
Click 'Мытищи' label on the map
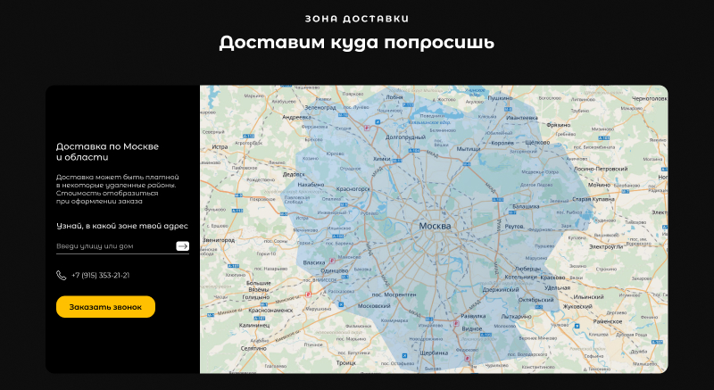tap(468, 149)
